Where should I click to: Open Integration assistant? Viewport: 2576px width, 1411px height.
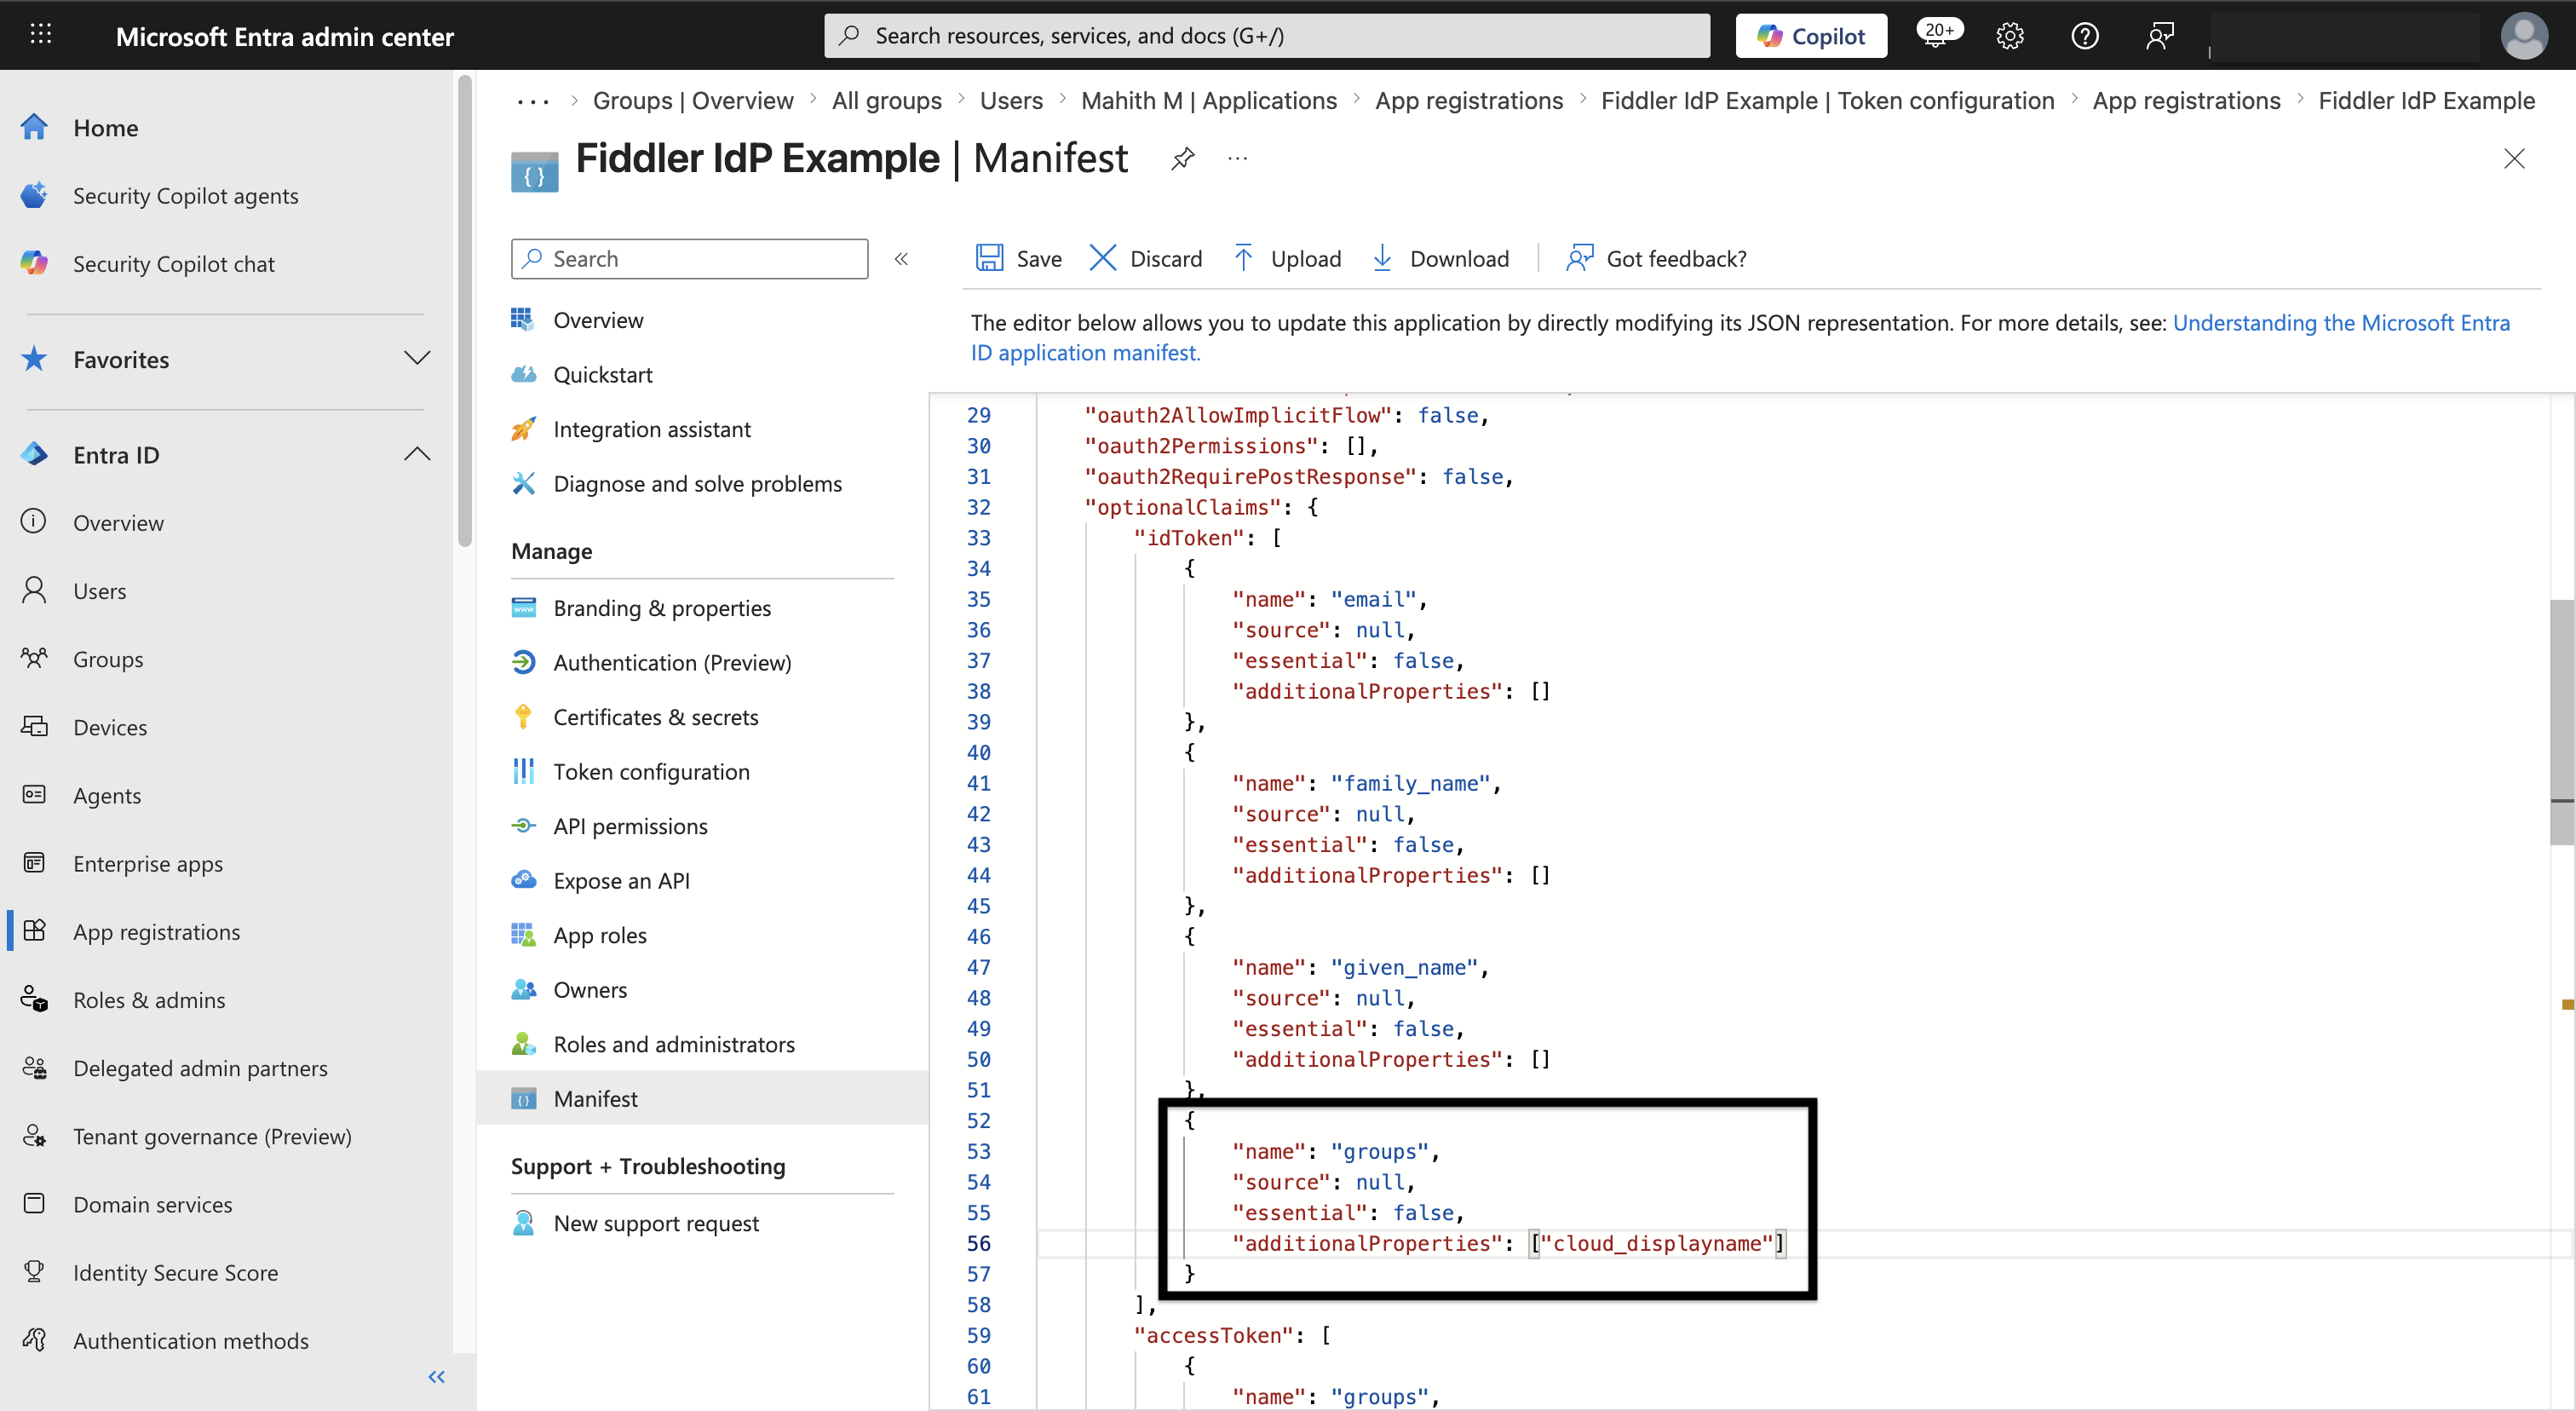tap(651, 430)
